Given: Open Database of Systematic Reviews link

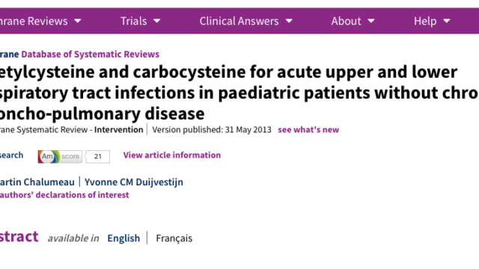Looking at the screenshot, I should 90,55.
